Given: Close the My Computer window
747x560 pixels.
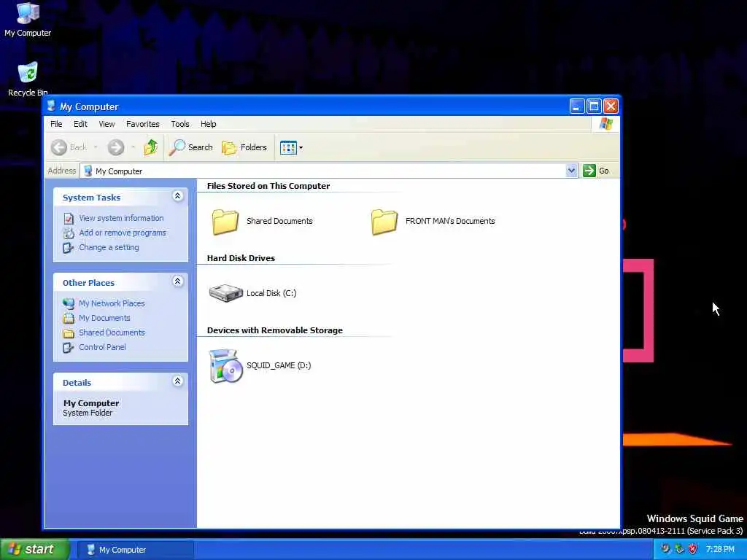Looking at the screenshot, I should click(x=611, y=106).
